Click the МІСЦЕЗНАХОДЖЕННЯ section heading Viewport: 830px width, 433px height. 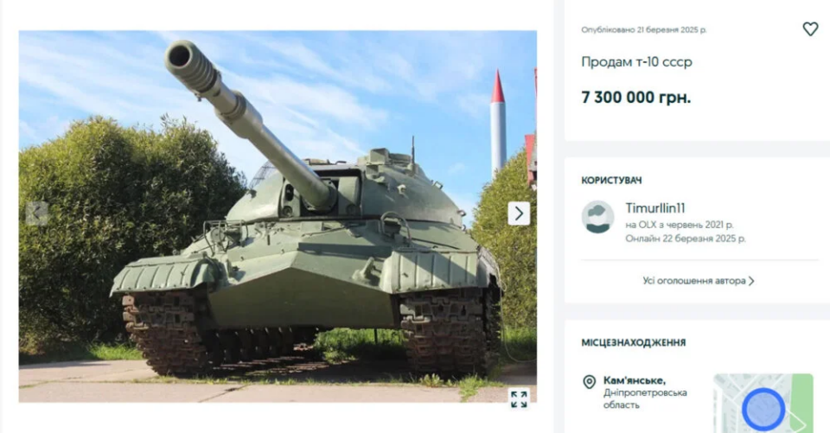pyautogui.click(x=633, y=342)
